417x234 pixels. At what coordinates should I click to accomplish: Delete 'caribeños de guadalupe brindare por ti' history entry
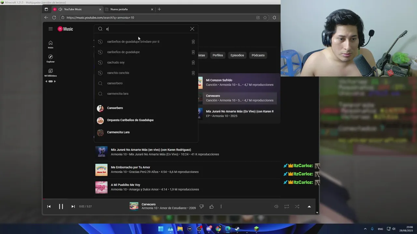tap(193, 42)
